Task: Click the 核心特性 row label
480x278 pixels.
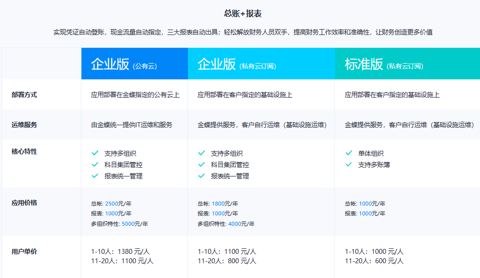Action: point(24,151)
